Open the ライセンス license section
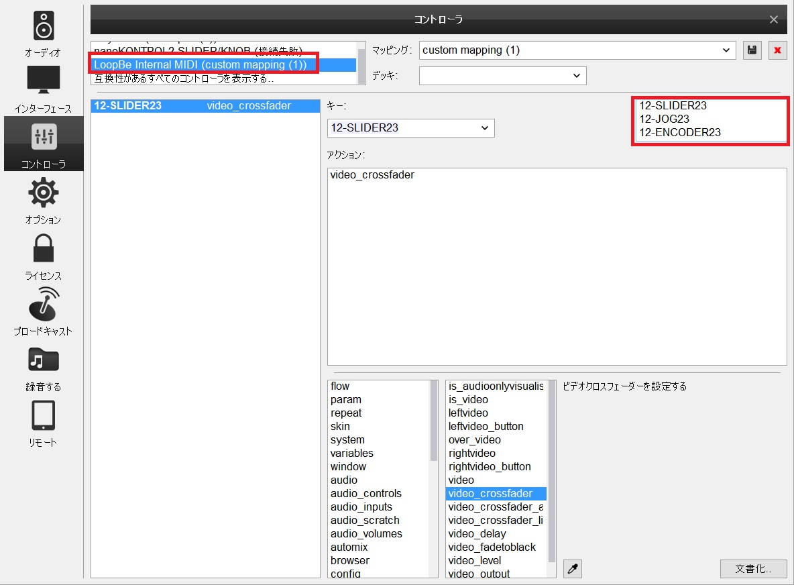The image size is (794, 585). [43, 257]
